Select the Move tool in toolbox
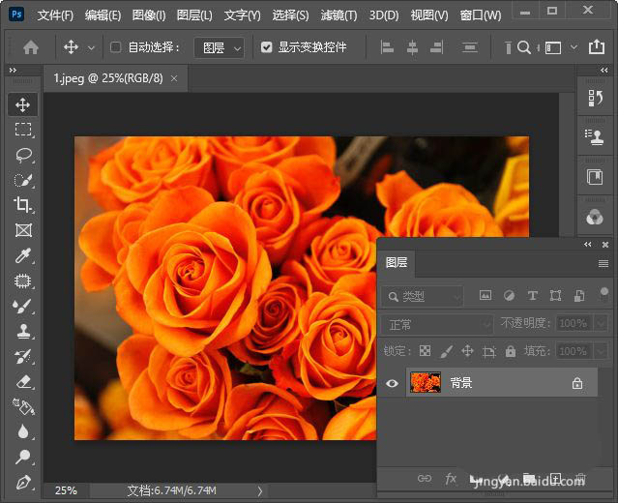 22,104
